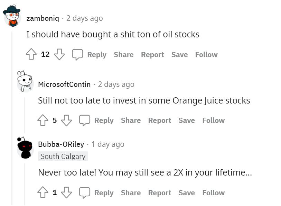Click comment bubble icon on MicrosoftContin's comment
281x206 pixels.
tap(84, 120)
